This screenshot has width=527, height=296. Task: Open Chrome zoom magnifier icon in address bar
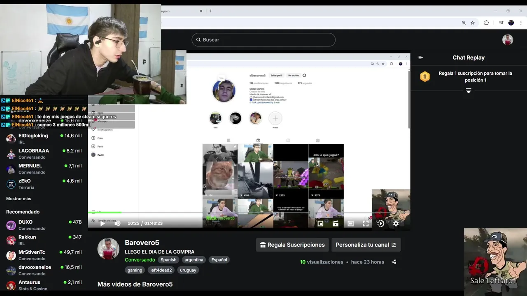464,23
